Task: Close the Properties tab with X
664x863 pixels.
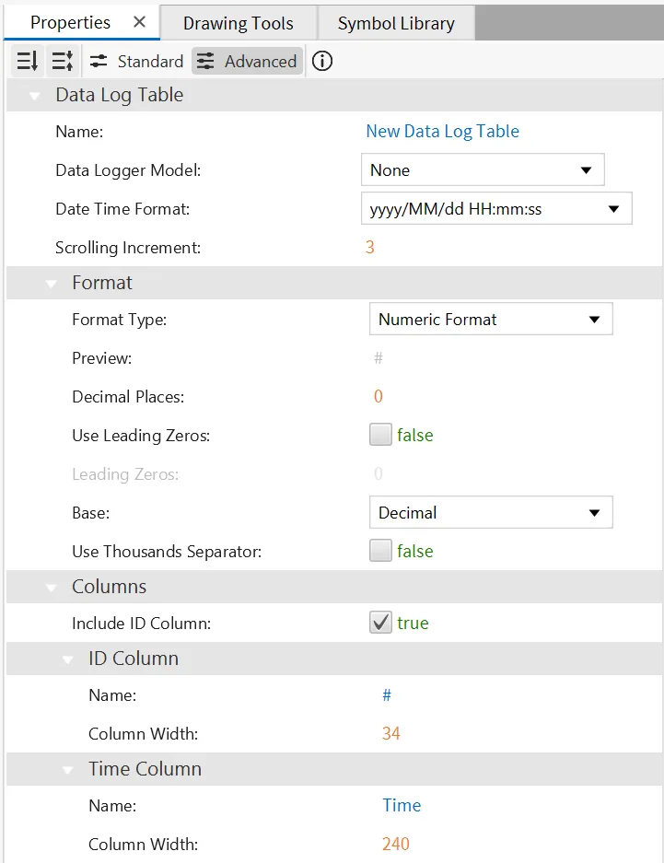Action: coord(139,22)
